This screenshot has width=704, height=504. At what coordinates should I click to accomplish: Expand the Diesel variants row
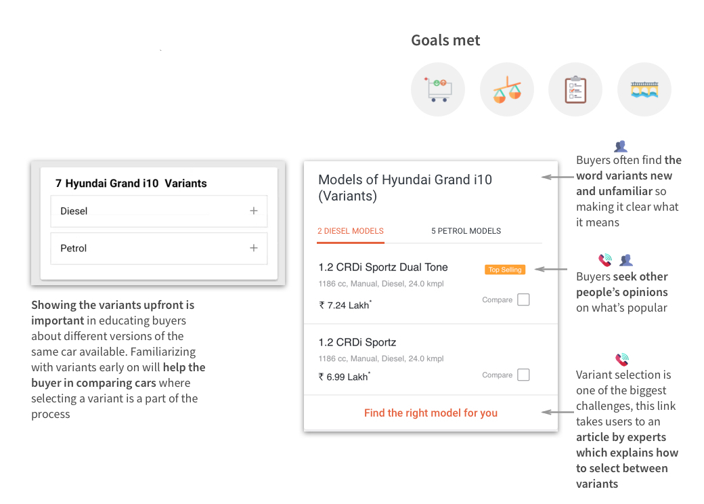click(x=254, y=211)
